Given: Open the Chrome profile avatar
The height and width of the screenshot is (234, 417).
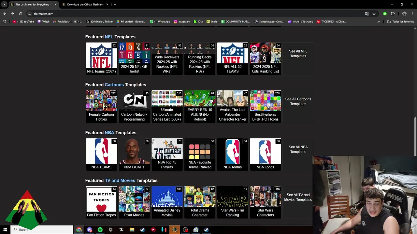Looking at the screenshot, I should [x=404, y=14].
